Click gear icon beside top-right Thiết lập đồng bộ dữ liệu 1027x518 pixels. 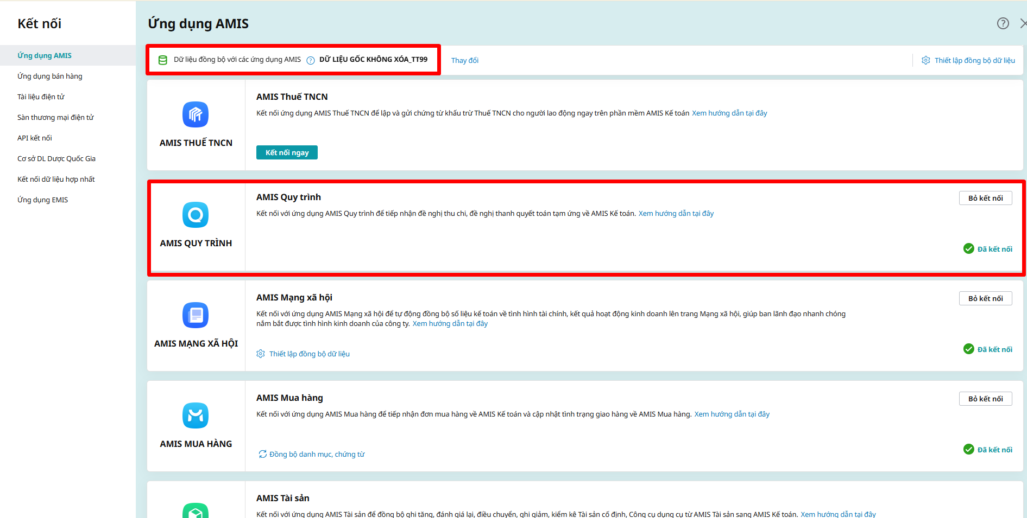(926, 60)
